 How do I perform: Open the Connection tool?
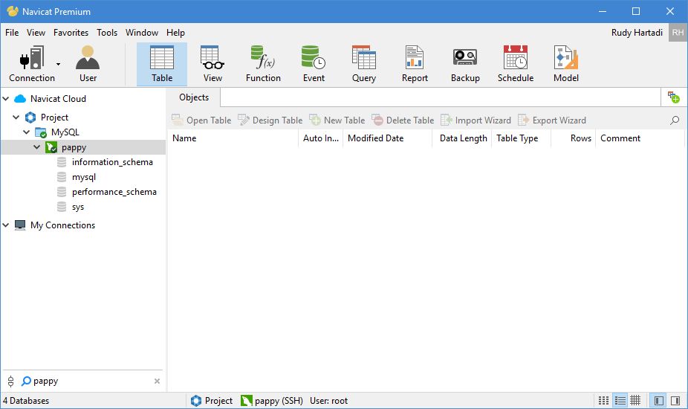point(32,64)
